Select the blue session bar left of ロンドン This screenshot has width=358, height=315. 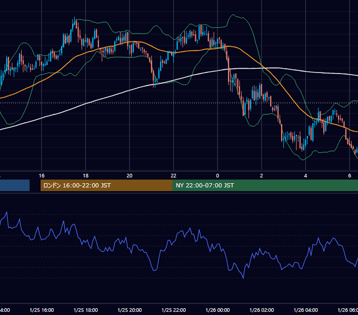[x=15, y=185]
